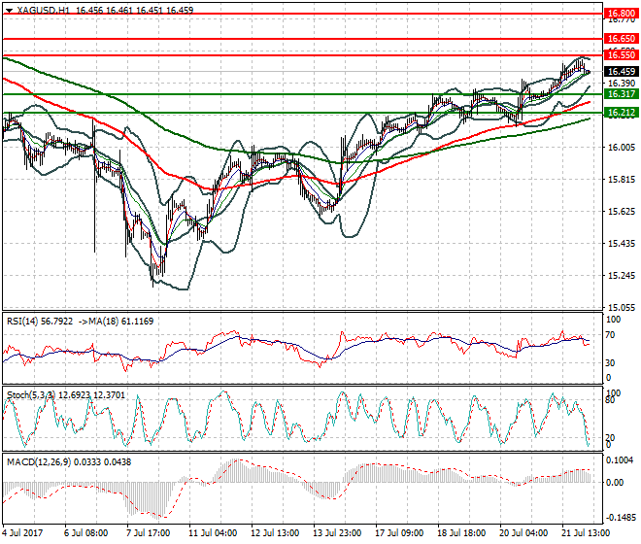
Task: Click the current price 16.459 black label
Action: pyautogui.click(x=622, y=72)
